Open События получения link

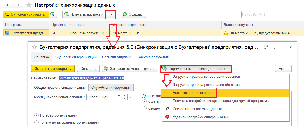click(153, 57)
